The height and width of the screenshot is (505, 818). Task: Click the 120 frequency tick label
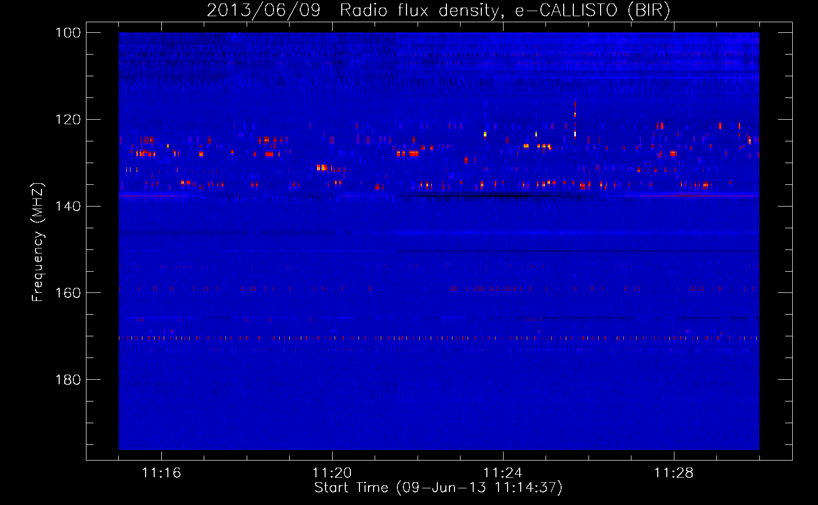pos(68,120)
